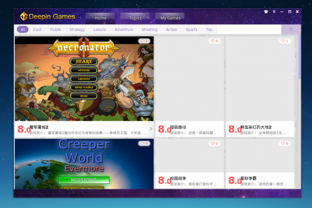This screenshot has height=208, width=312.
Task: Filter games by Shooting category
Action: 149,30
